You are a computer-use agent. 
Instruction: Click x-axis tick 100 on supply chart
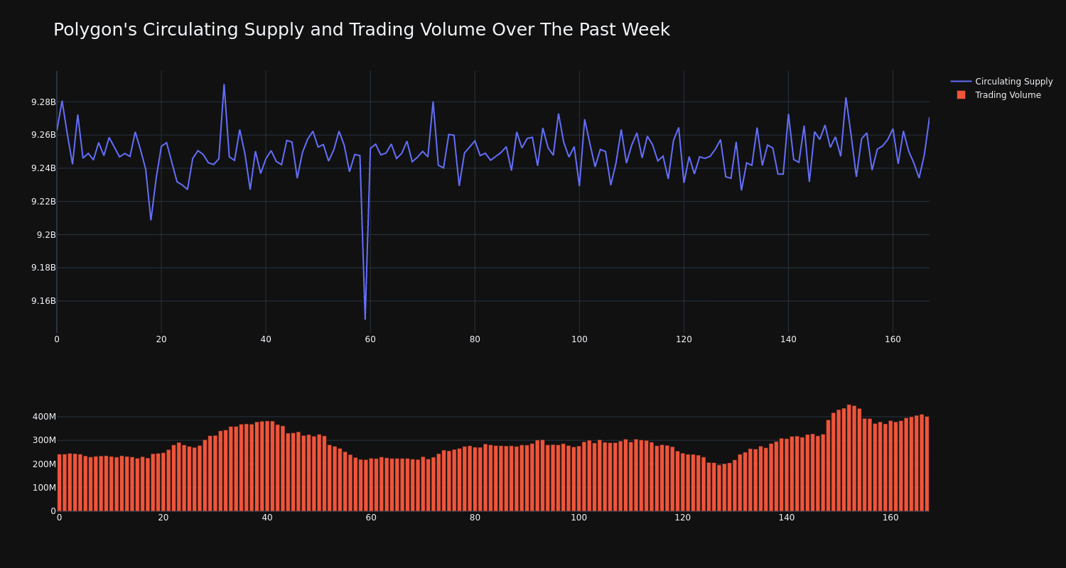pos(579,339)
